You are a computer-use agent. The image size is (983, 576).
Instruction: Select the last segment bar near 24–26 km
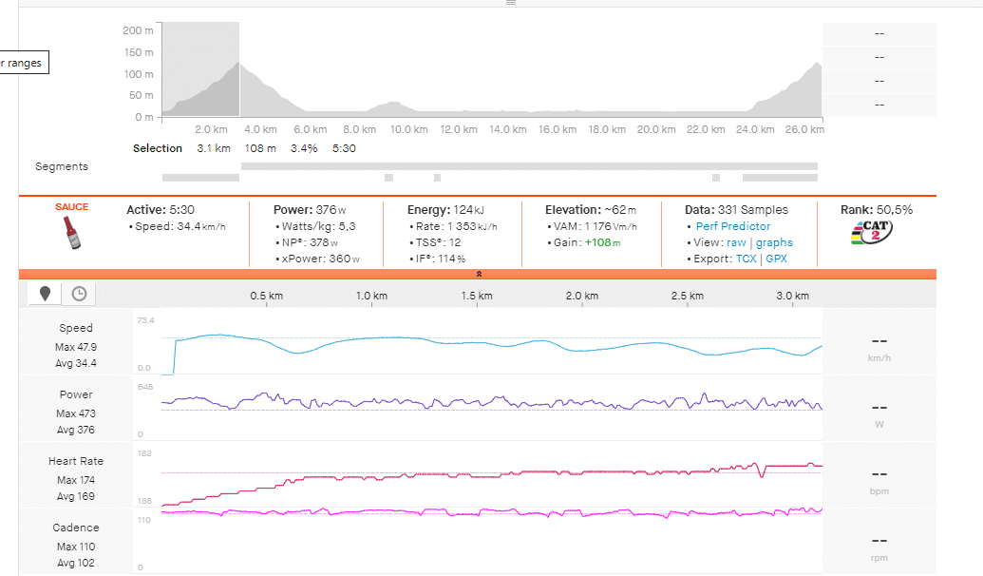779,178
